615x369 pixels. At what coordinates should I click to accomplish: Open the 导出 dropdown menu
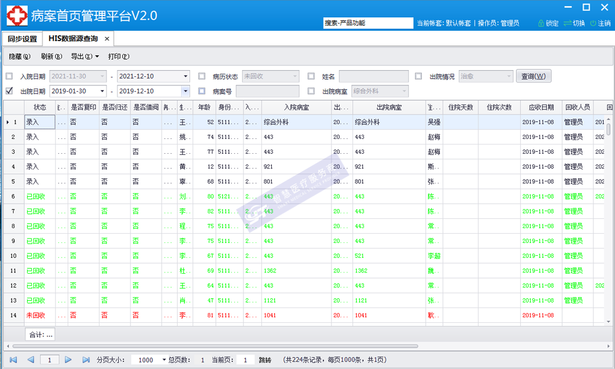84,57
